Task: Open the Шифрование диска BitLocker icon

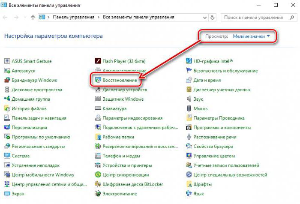Action: click(x=98, y=184)
